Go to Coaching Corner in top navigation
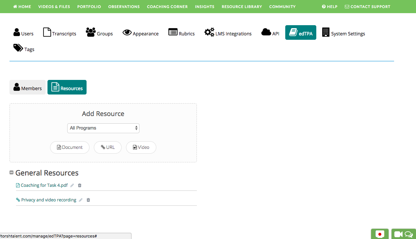The image size is (416, 239). (x=167, y=7)
